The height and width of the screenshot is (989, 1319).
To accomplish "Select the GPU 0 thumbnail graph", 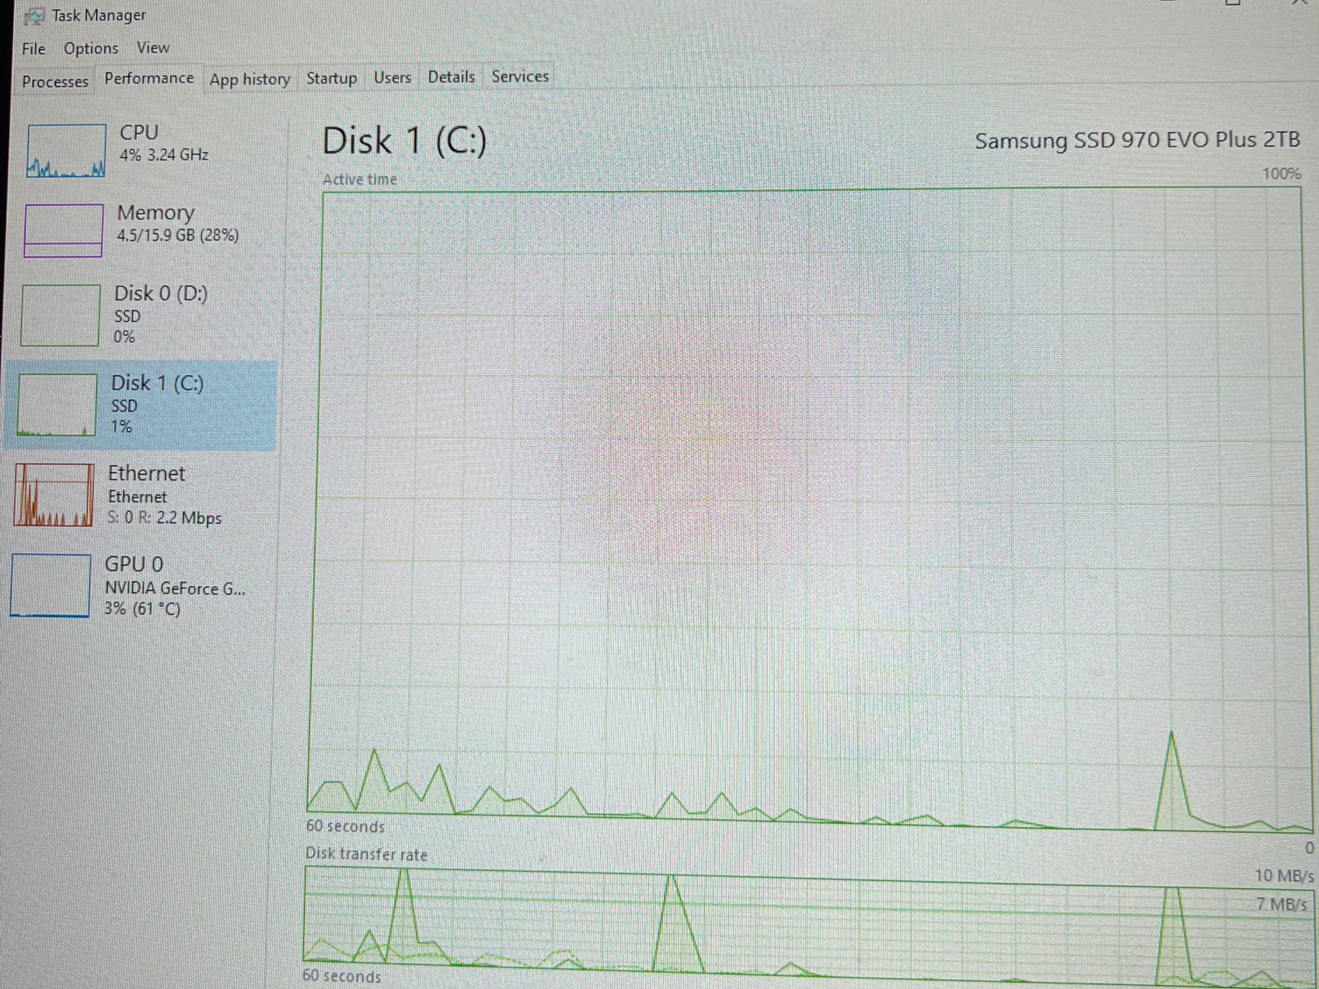I will pos(50,585).
